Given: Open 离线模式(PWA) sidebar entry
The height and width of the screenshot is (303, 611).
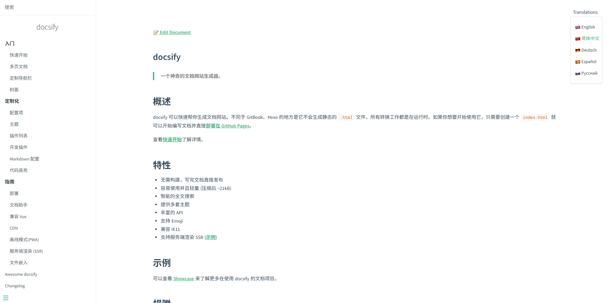Looking at the screenshot, I should (24, 240).
